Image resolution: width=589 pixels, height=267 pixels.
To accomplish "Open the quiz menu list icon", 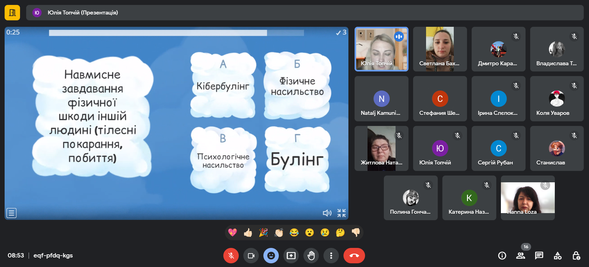I will tap(11, 213).
